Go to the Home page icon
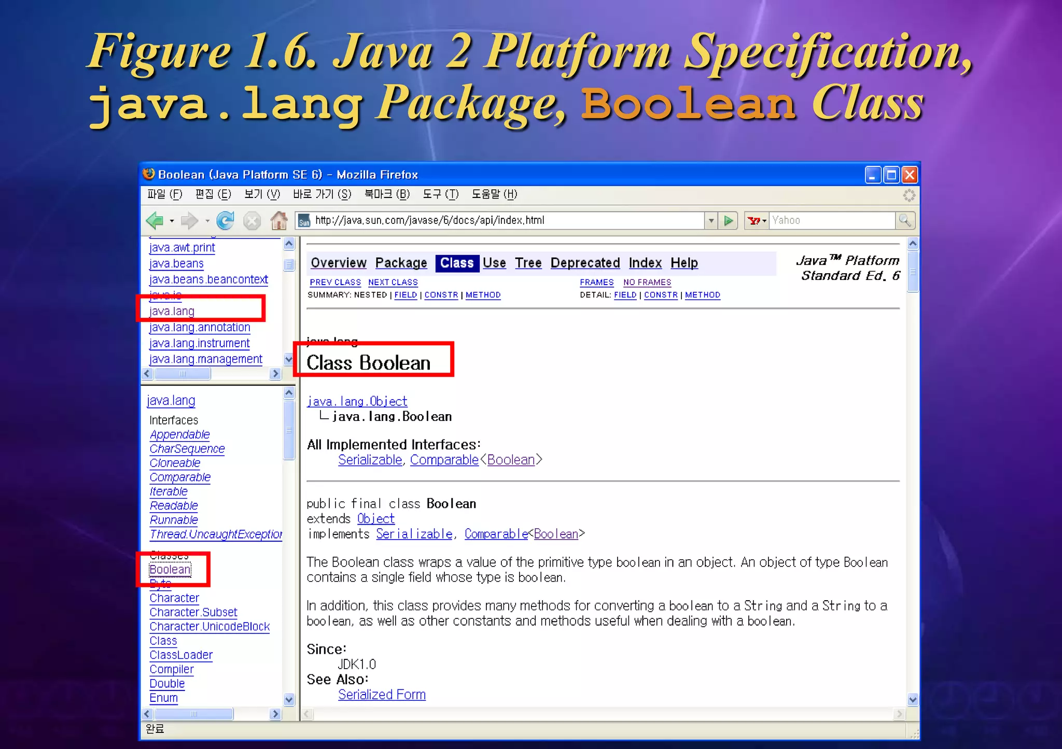This screenshot has width=1062, height=749. (279, 221)
